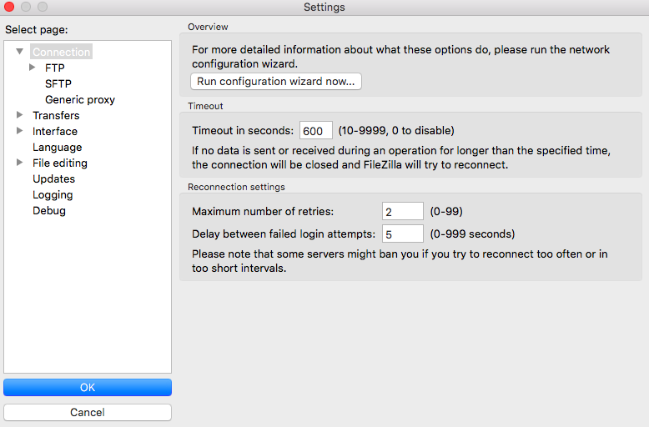Open the SFTP settings page

point(58,83)
